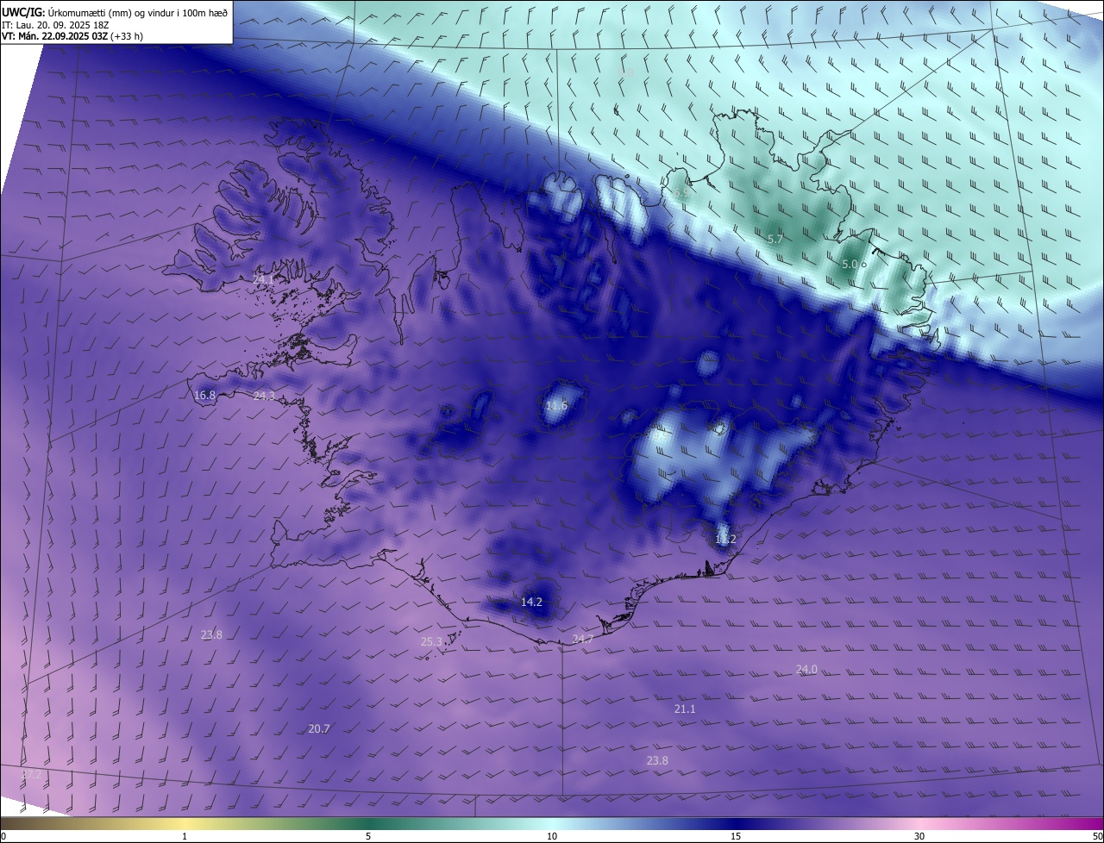Click the legend tick labeled 5
1104x843 pixels.
pyautogui.click(x=368, y=836)
